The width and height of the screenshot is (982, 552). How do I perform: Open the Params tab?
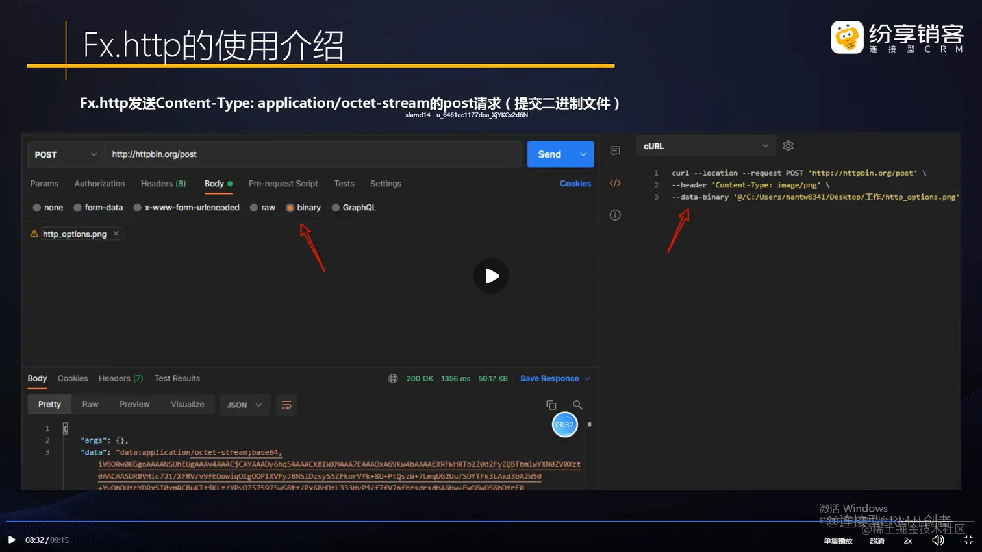pyautogui.click(x=44, y=184)
